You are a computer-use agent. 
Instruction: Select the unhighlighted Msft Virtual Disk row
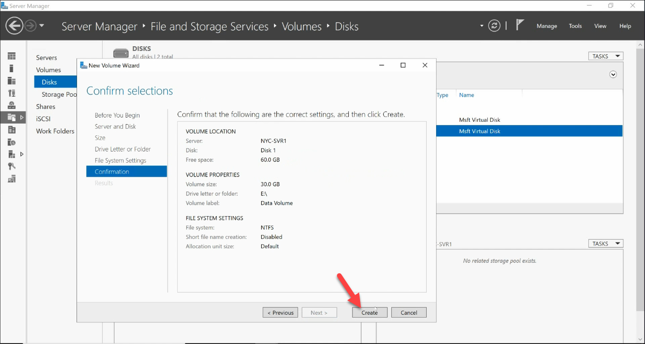point(529,120)
